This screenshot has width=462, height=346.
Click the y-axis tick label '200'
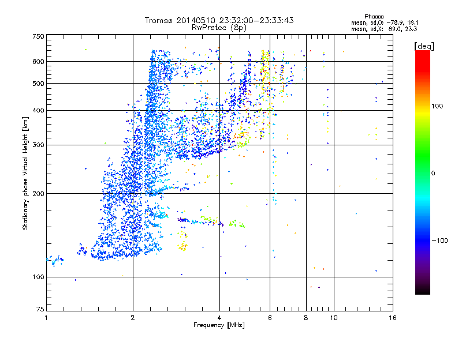pos(39,194)
